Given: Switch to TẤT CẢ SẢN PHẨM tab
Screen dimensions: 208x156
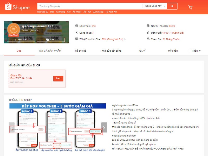Looking at the screenshot, I should click(x=50, y=51).
